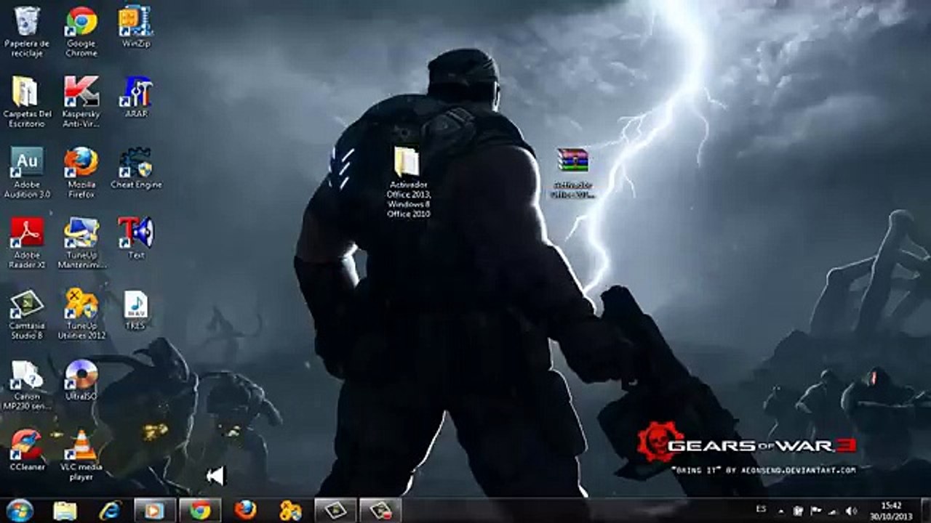
Task: Switch to Chrome on the taskbar
Action: click(x=200, y=510)
